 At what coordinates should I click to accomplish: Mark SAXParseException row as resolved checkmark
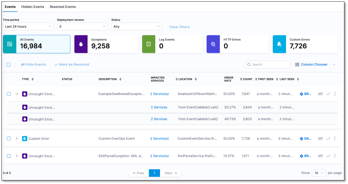328,156
